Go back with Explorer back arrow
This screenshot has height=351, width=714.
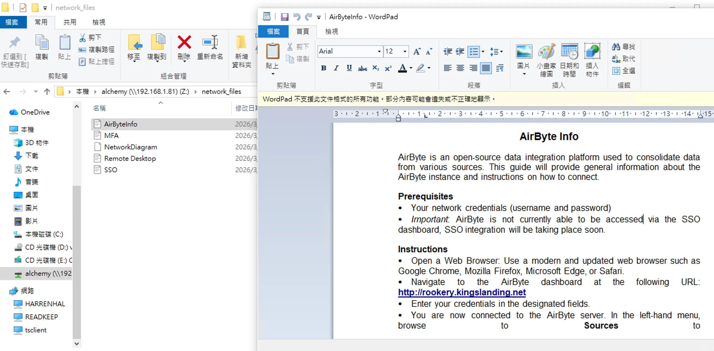[x=7, y=92]
